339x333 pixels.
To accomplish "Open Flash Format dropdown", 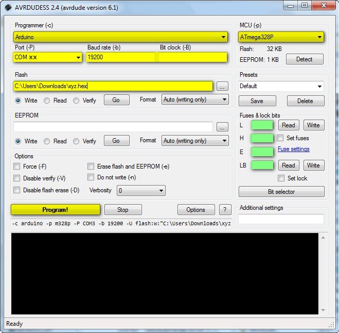I will [x=195, y=99].
